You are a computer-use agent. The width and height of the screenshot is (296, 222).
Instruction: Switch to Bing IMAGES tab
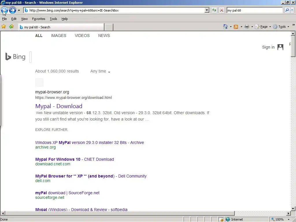(58, 36)
